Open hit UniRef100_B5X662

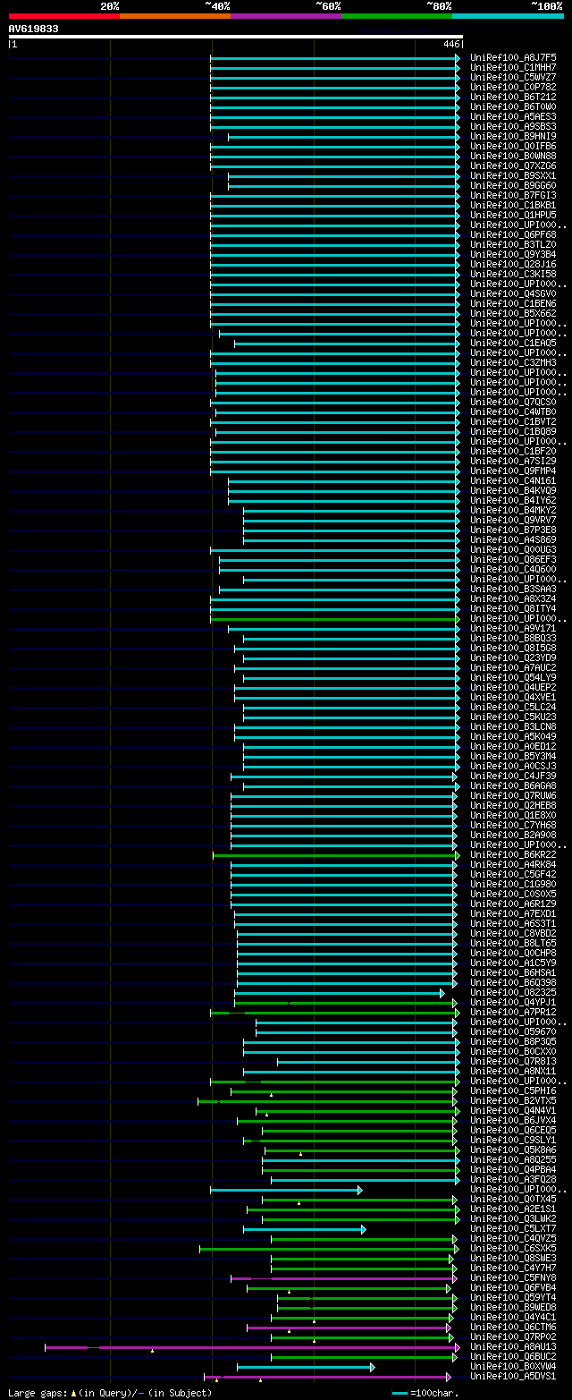[x=513, y=313]
